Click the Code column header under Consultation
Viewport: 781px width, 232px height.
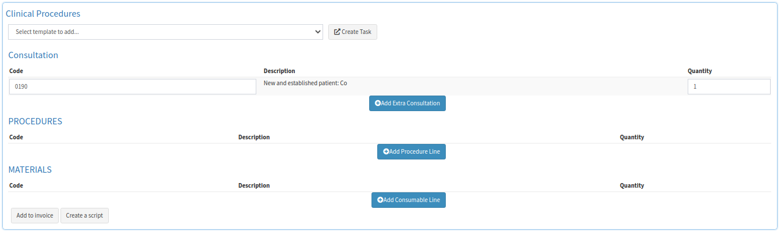coord(16,71)
